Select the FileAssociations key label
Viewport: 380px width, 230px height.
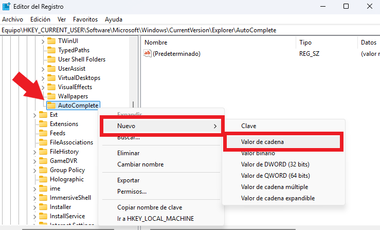[x=71, y=142]
